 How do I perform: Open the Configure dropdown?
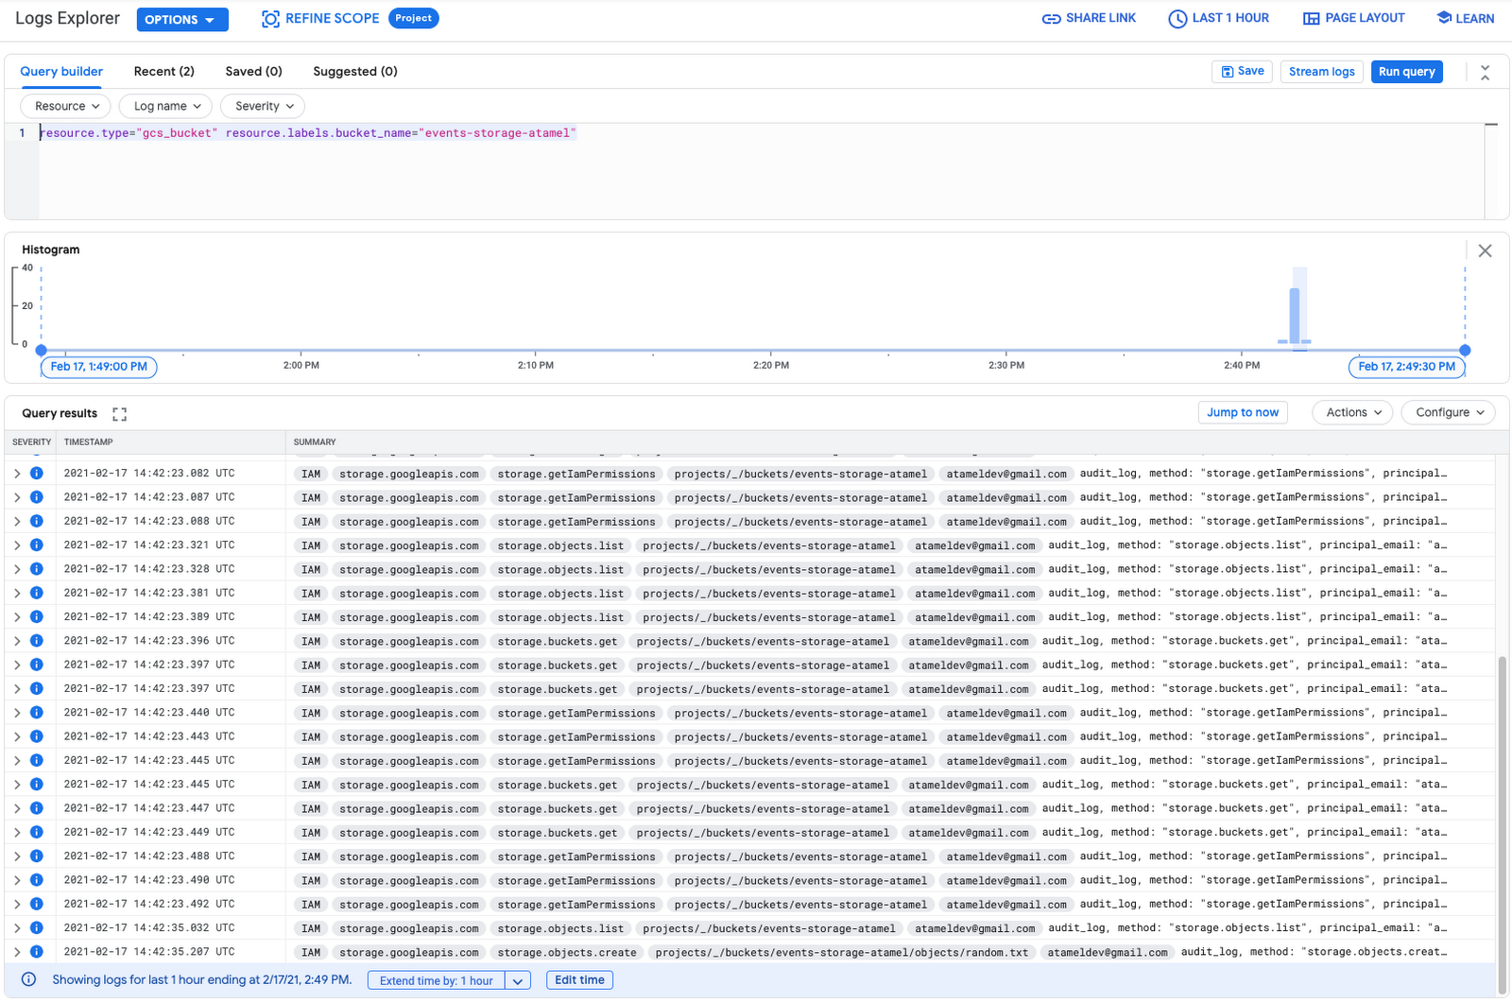point(1449,412)
